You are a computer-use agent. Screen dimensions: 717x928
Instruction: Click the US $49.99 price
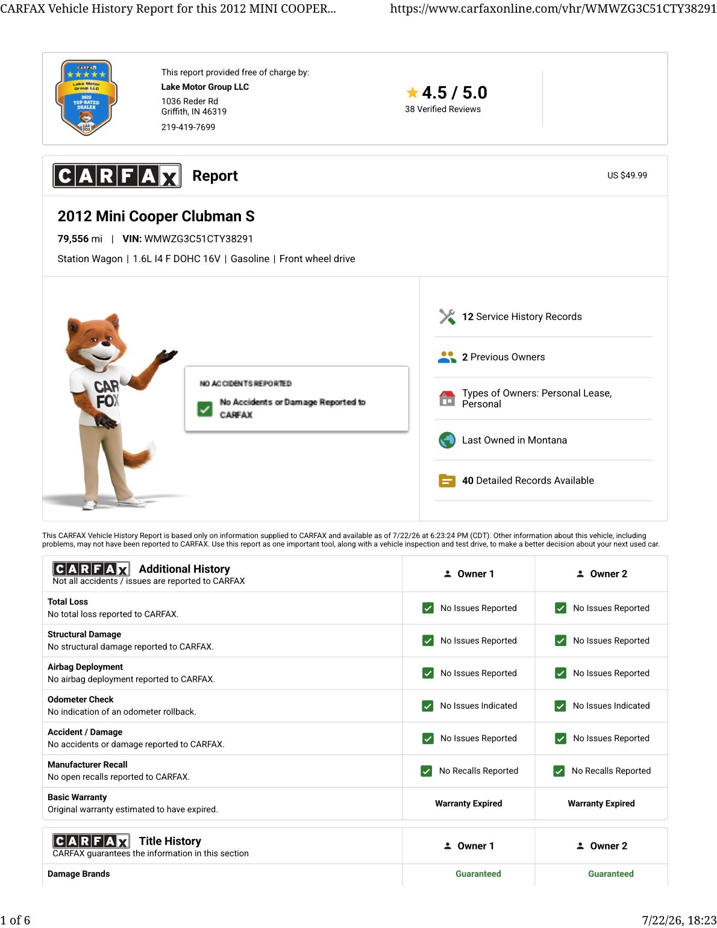[x=627, y=175]
